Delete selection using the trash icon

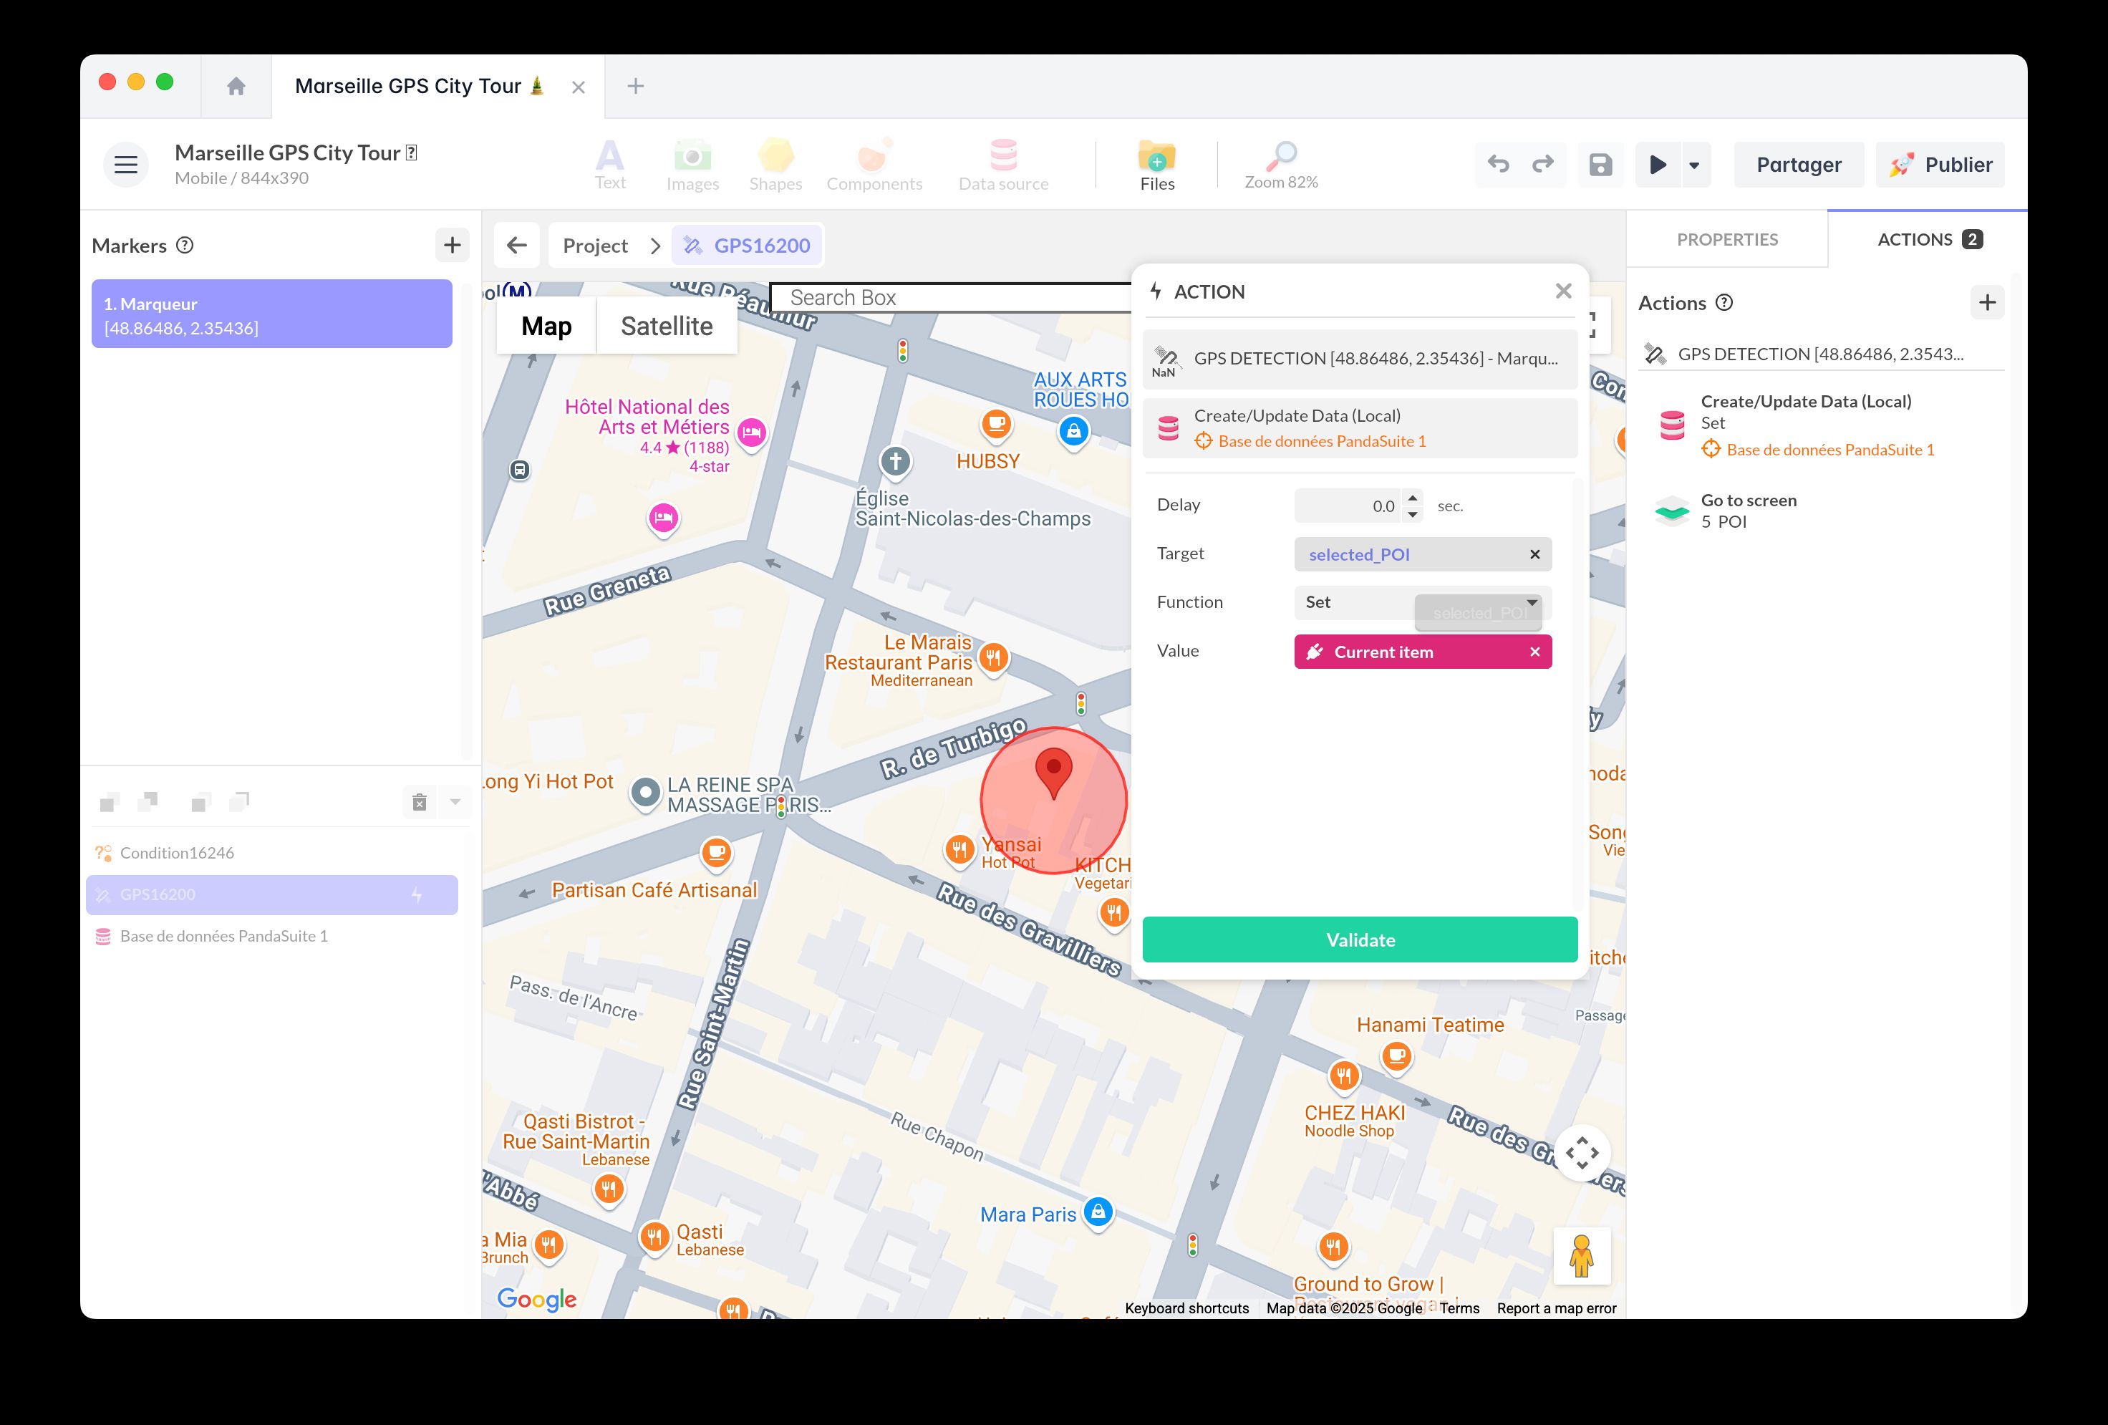[418, 802]
